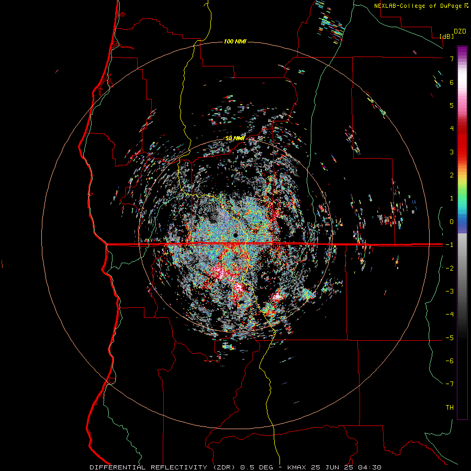Click the "1" value on the color scale
Screen dimensions: 471x471
452,198
